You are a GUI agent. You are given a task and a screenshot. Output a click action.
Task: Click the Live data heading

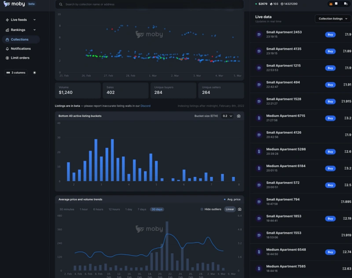pyautogui.click(x=263, y=17)
